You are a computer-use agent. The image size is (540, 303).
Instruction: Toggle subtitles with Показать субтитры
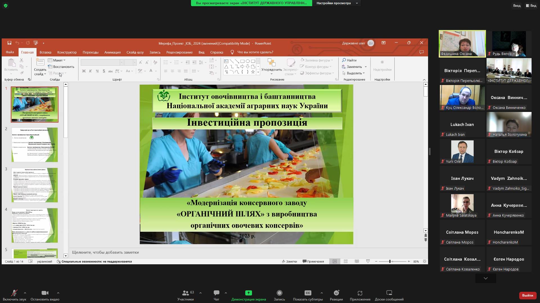click(308, 293)
